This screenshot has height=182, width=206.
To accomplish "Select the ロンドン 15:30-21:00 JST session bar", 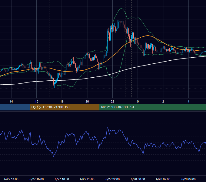I will (x=64, y=107).
